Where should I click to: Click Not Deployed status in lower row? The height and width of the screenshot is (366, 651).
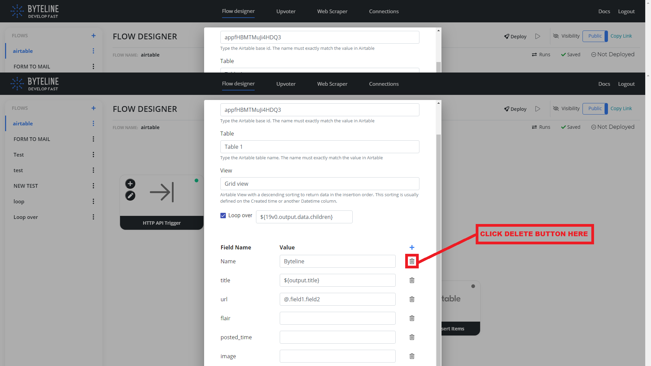(613, 127)
